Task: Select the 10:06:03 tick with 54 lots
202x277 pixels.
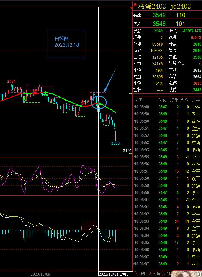Action: 167,221
